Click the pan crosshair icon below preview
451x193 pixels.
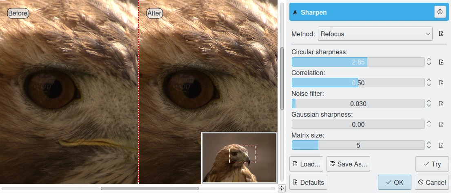282,188
